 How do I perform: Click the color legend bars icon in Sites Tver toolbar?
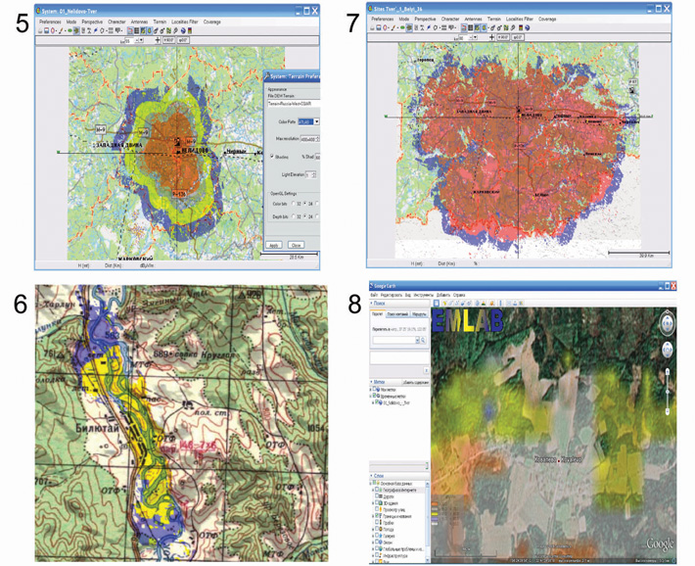tap(521, 27)
